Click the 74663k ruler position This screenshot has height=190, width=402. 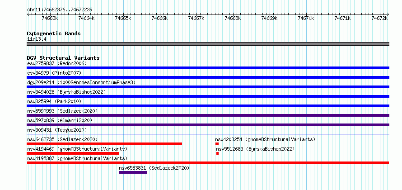(x=50, y=18)
